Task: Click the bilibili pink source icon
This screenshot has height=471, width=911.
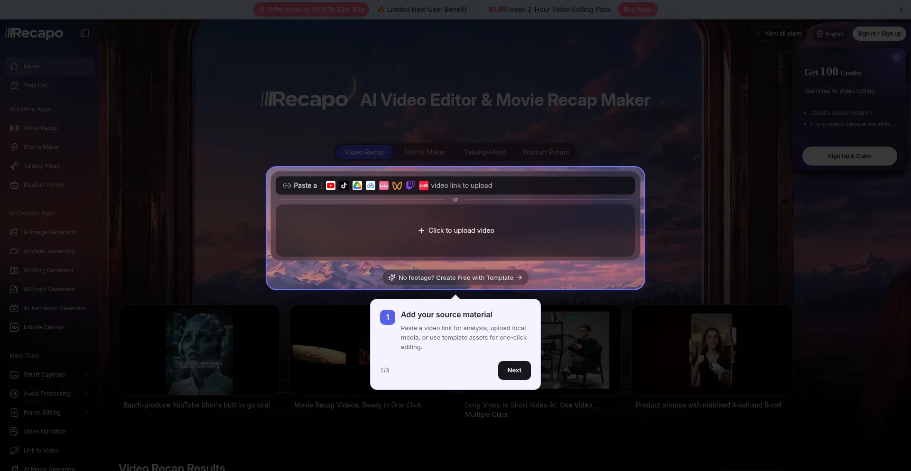Action: point(384,185)
